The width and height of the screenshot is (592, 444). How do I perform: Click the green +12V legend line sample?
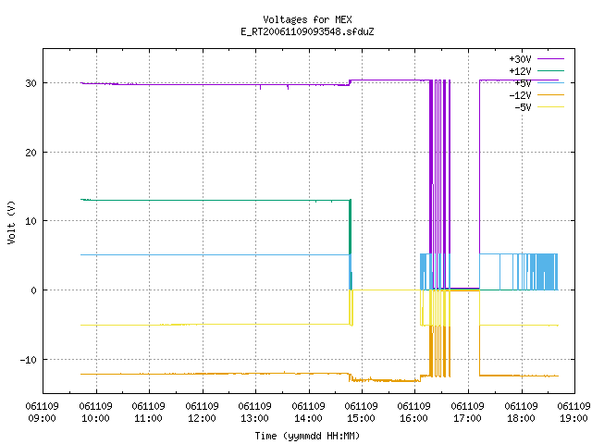click(550, 70)
